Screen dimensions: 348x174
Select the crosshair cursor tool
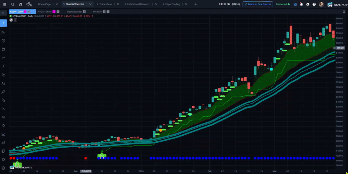tap(3, 160)
